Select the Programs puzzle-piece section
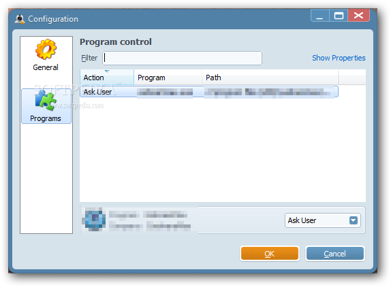Viewport: 391px width, 287px height. (x=46, y=106)
